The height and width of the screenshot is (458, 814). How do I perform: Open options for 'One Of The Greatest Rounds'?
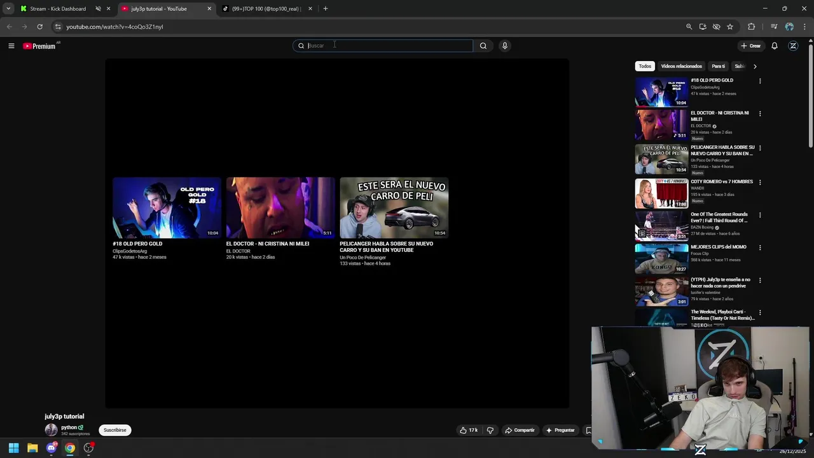760,215
